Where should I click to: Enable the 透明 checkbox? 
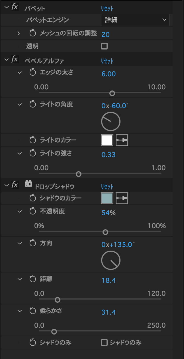coord(104,46)
